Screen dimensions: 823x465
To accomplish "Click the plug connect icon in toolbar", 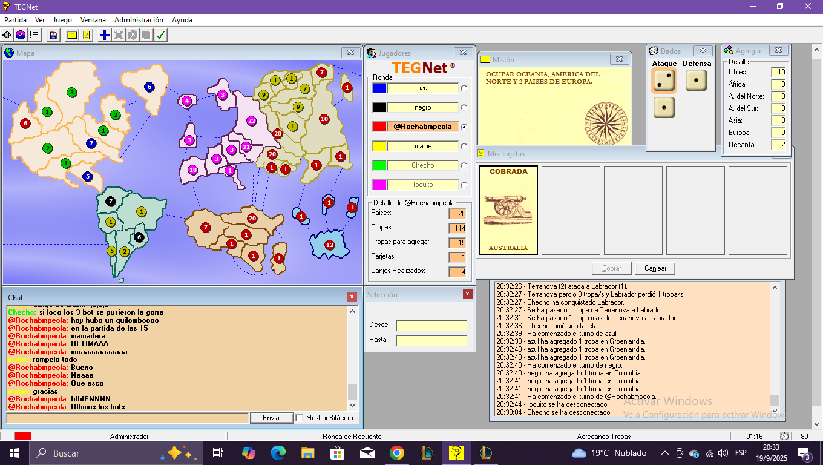I will (x=7, y=35).
